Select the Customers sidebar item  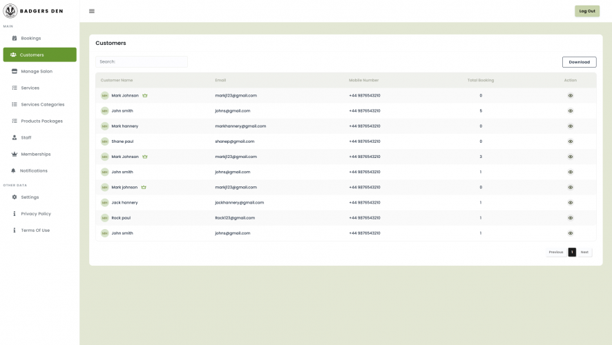(40, 55)
